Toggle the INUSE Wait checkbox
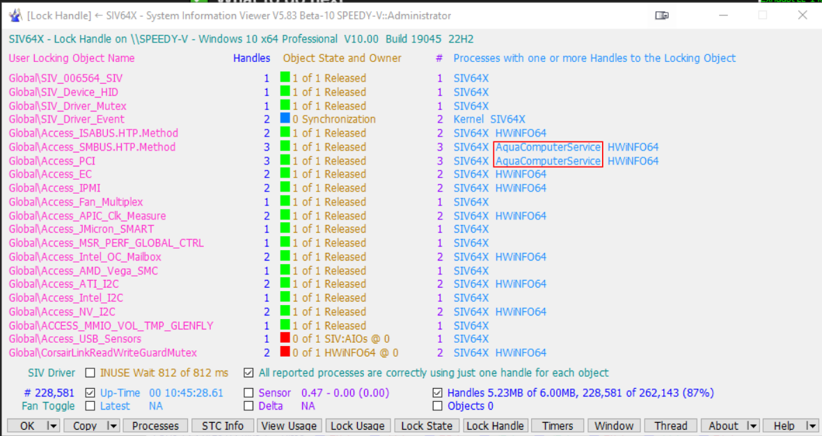 (90, 373)
